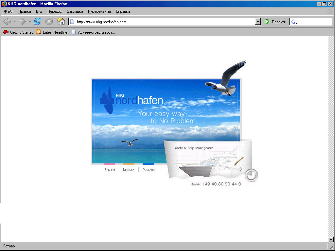Click the Getting Started bookmark icon
The height and width of the screenshot is (251, 335).
pos(6,32)
